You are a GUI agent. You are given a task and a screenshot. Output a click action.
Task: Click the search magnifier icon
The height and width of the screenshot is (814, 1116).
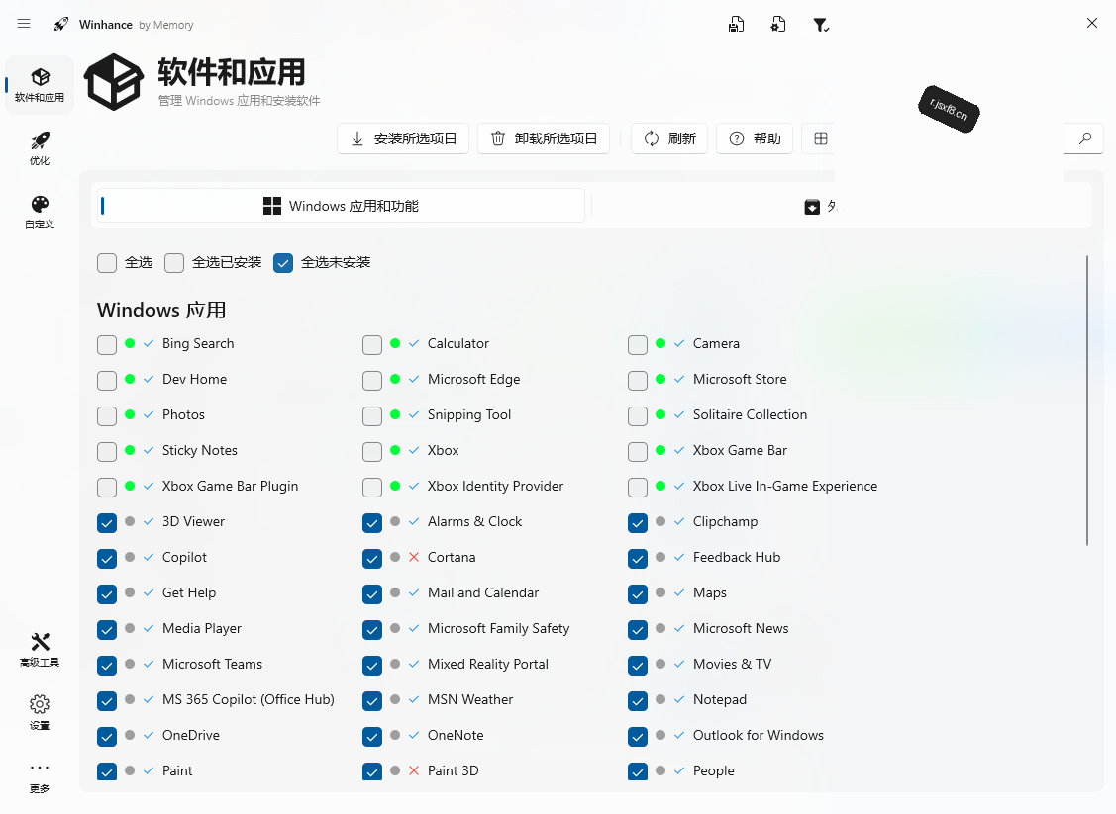coord(1084,138)
